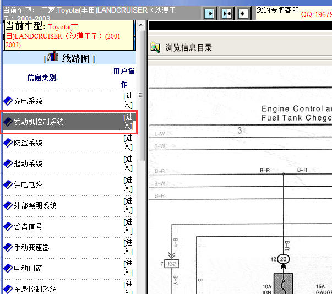This screenshot has height=294, width=332.
Task: Select the 防盗系统 category text
Action: click(28, 143)
